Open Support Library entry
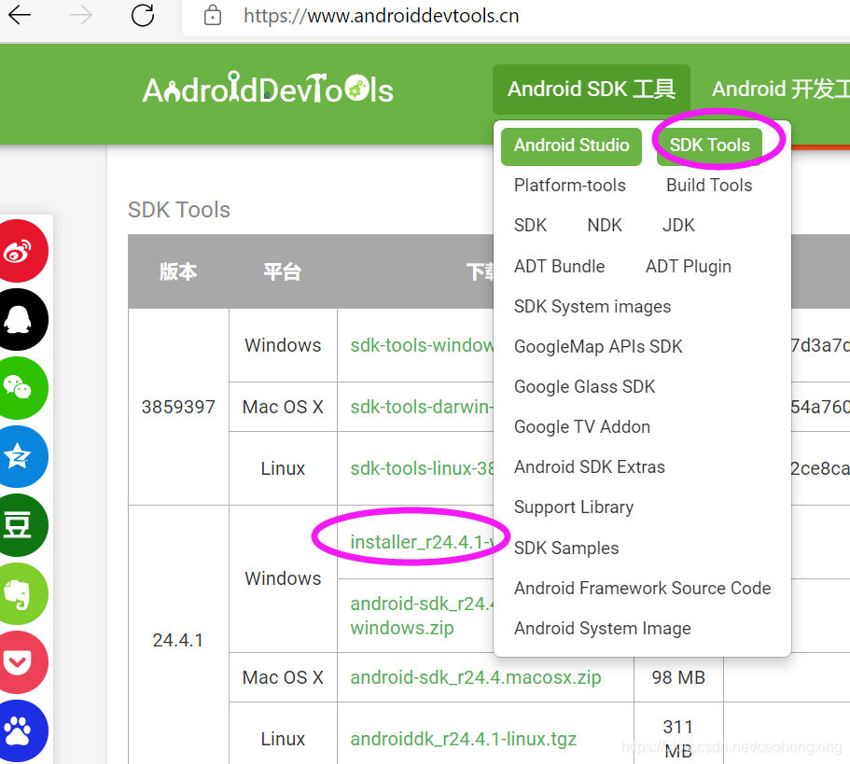The height and width of the screenshot is (764, 850). tap(574, 507)
